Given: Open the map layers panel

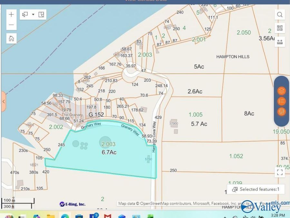Looking at the screenshot, I should point(281,91).
